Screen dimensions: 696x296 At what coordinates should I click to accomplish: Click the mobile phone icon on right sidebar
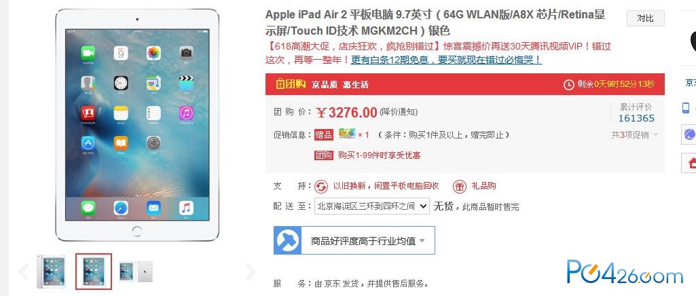(x=686, y=108)
